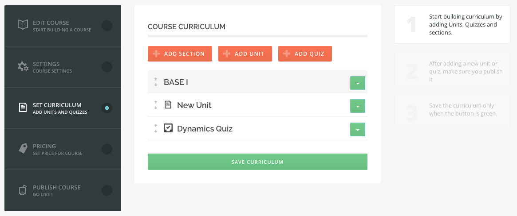Click the Save Curriculum button
Viewport: 517px width, 216px height.
pyautogui.click(x=257, y=162)
